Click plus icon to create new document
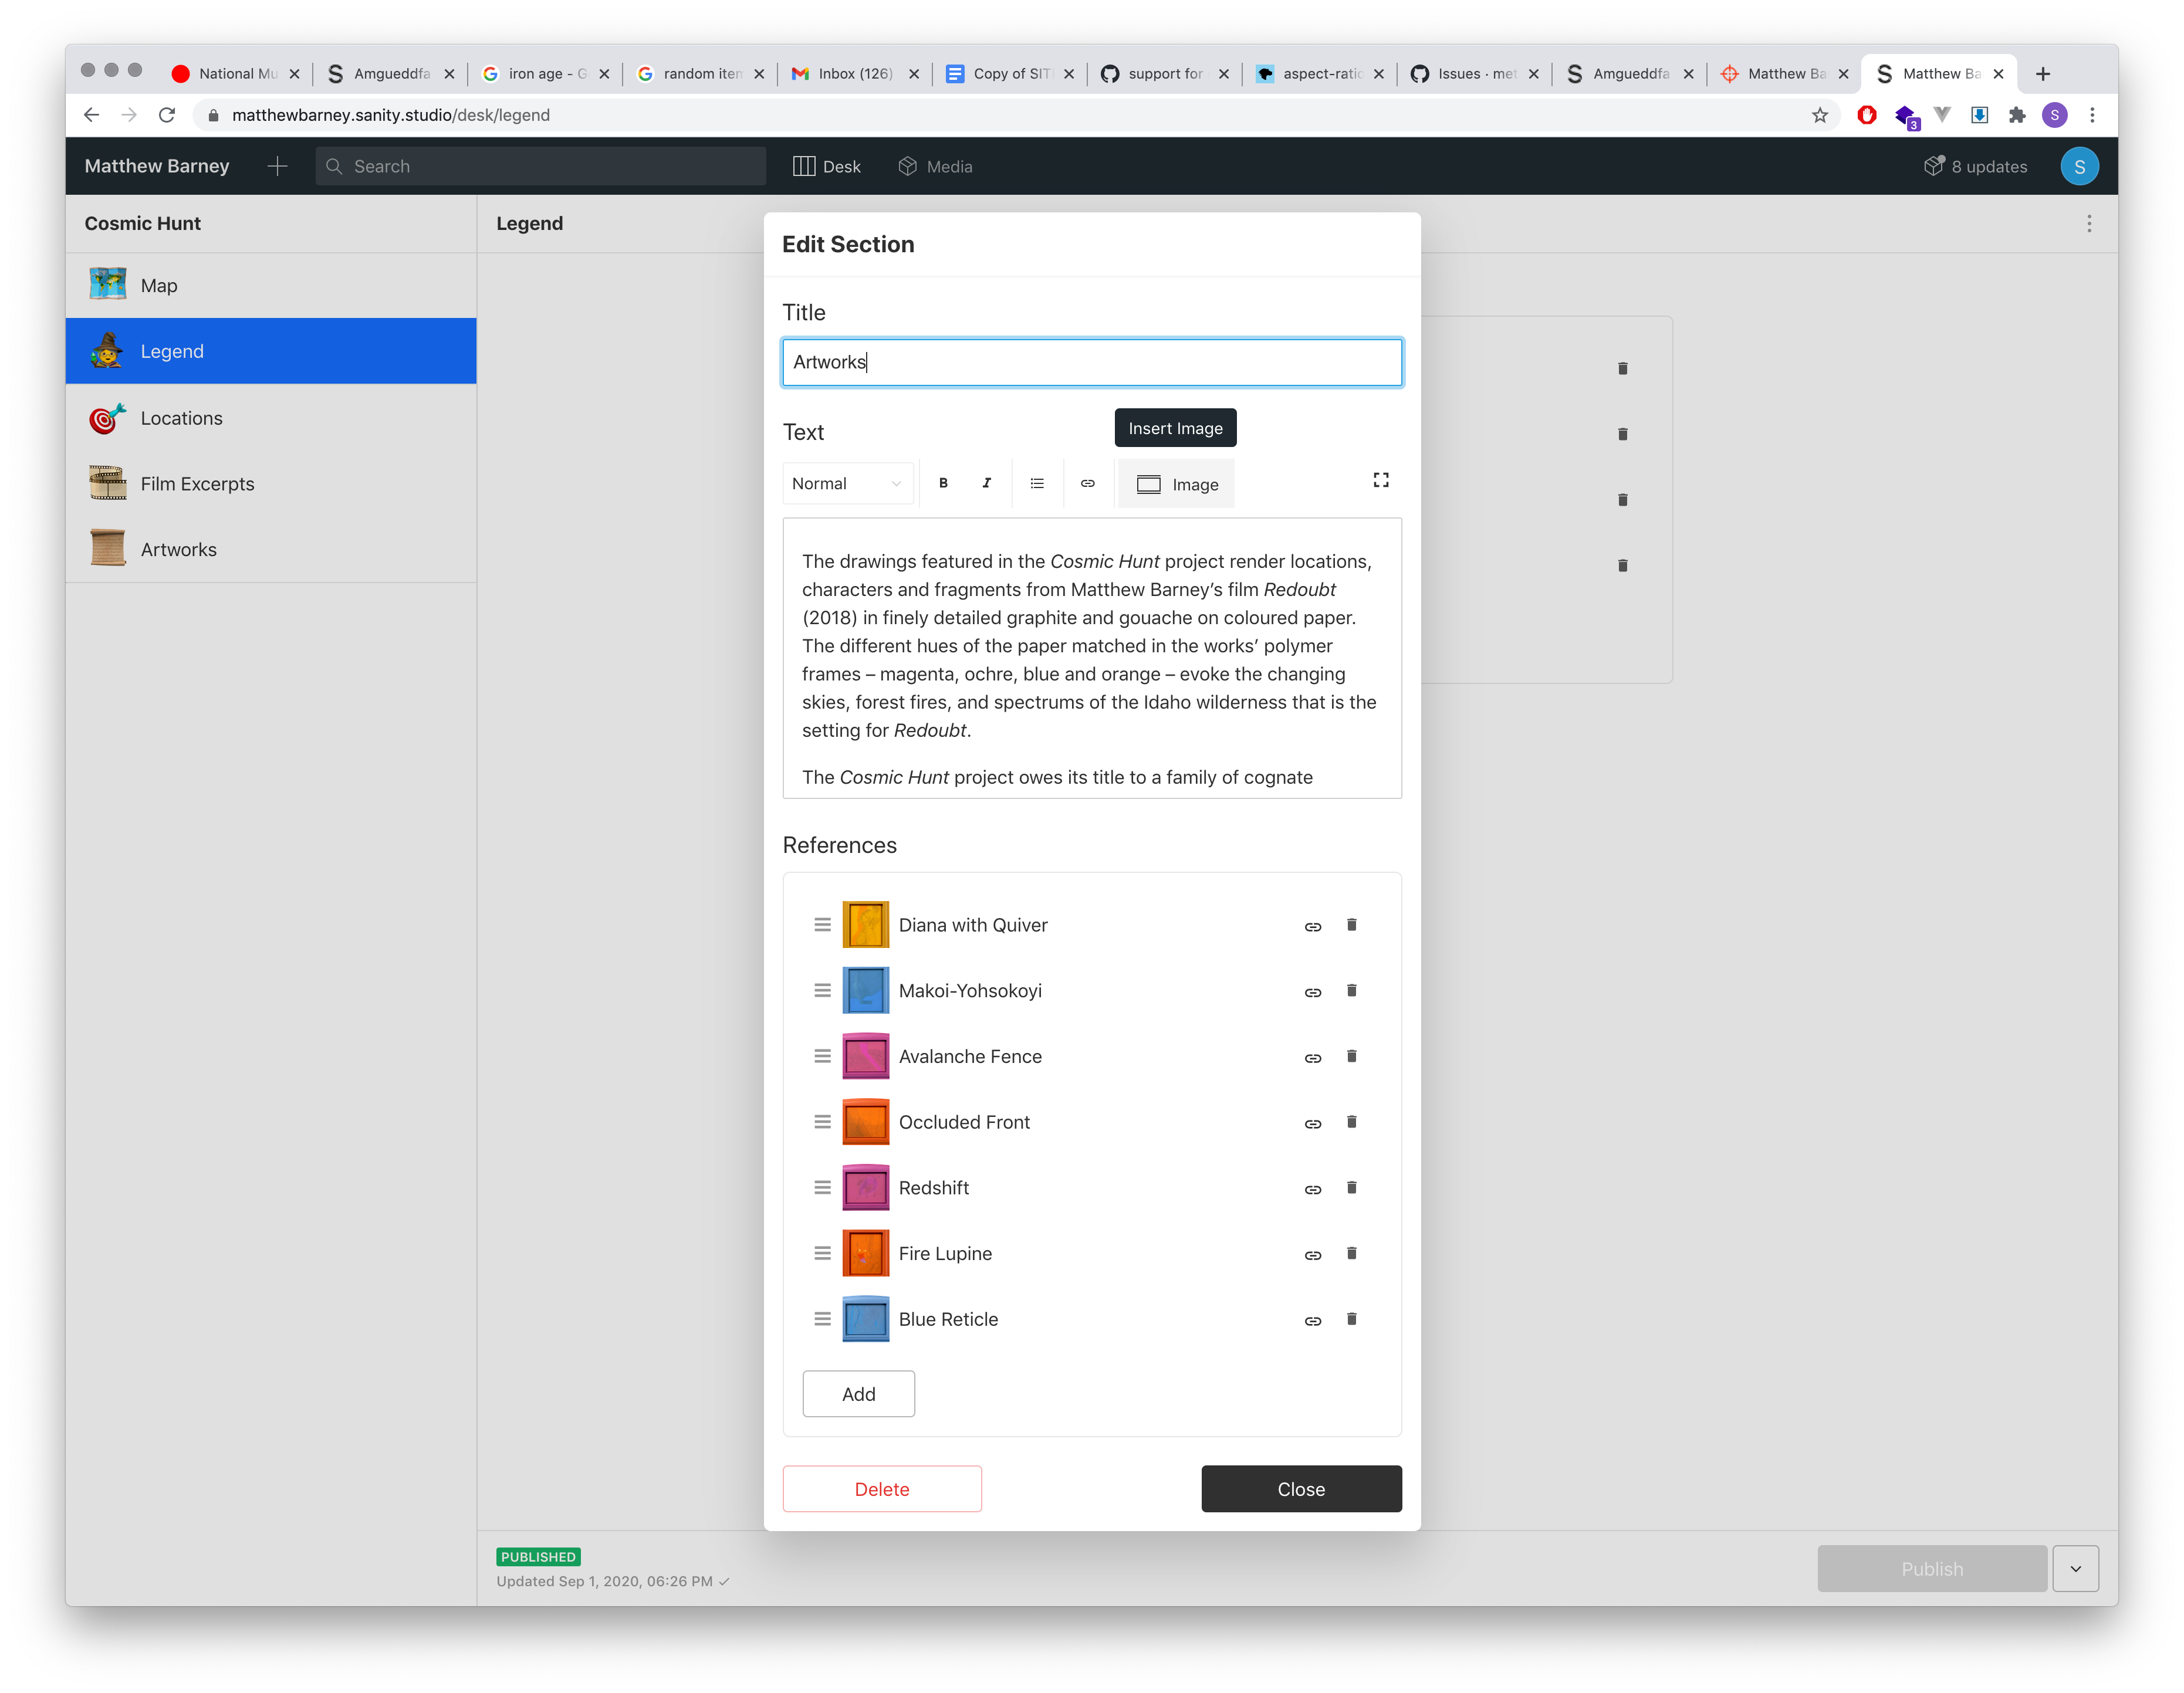2184x1693 pixels. click(x=278, y=166)
